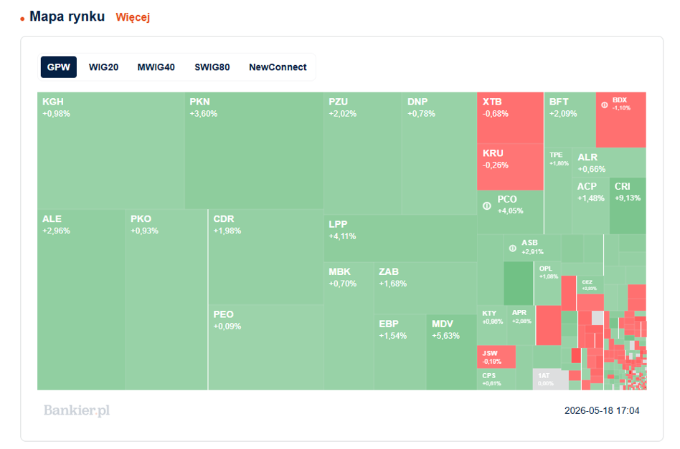Image resolution: width=680 pixels, height=449 pixels.
Task: Open the MWIG40 tab
Action: click(156, 67)
